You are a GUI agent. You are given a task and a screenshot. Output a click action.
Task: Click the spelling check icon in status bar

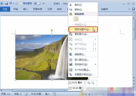point(26,94)
